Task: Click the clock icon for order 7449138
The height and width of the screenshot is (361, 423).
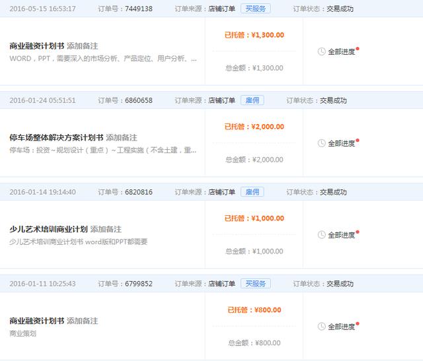Action: [x=322, y=51]
